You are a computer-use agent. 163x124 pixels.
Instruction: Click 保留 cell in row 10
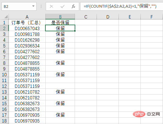(x=60, y=74)
